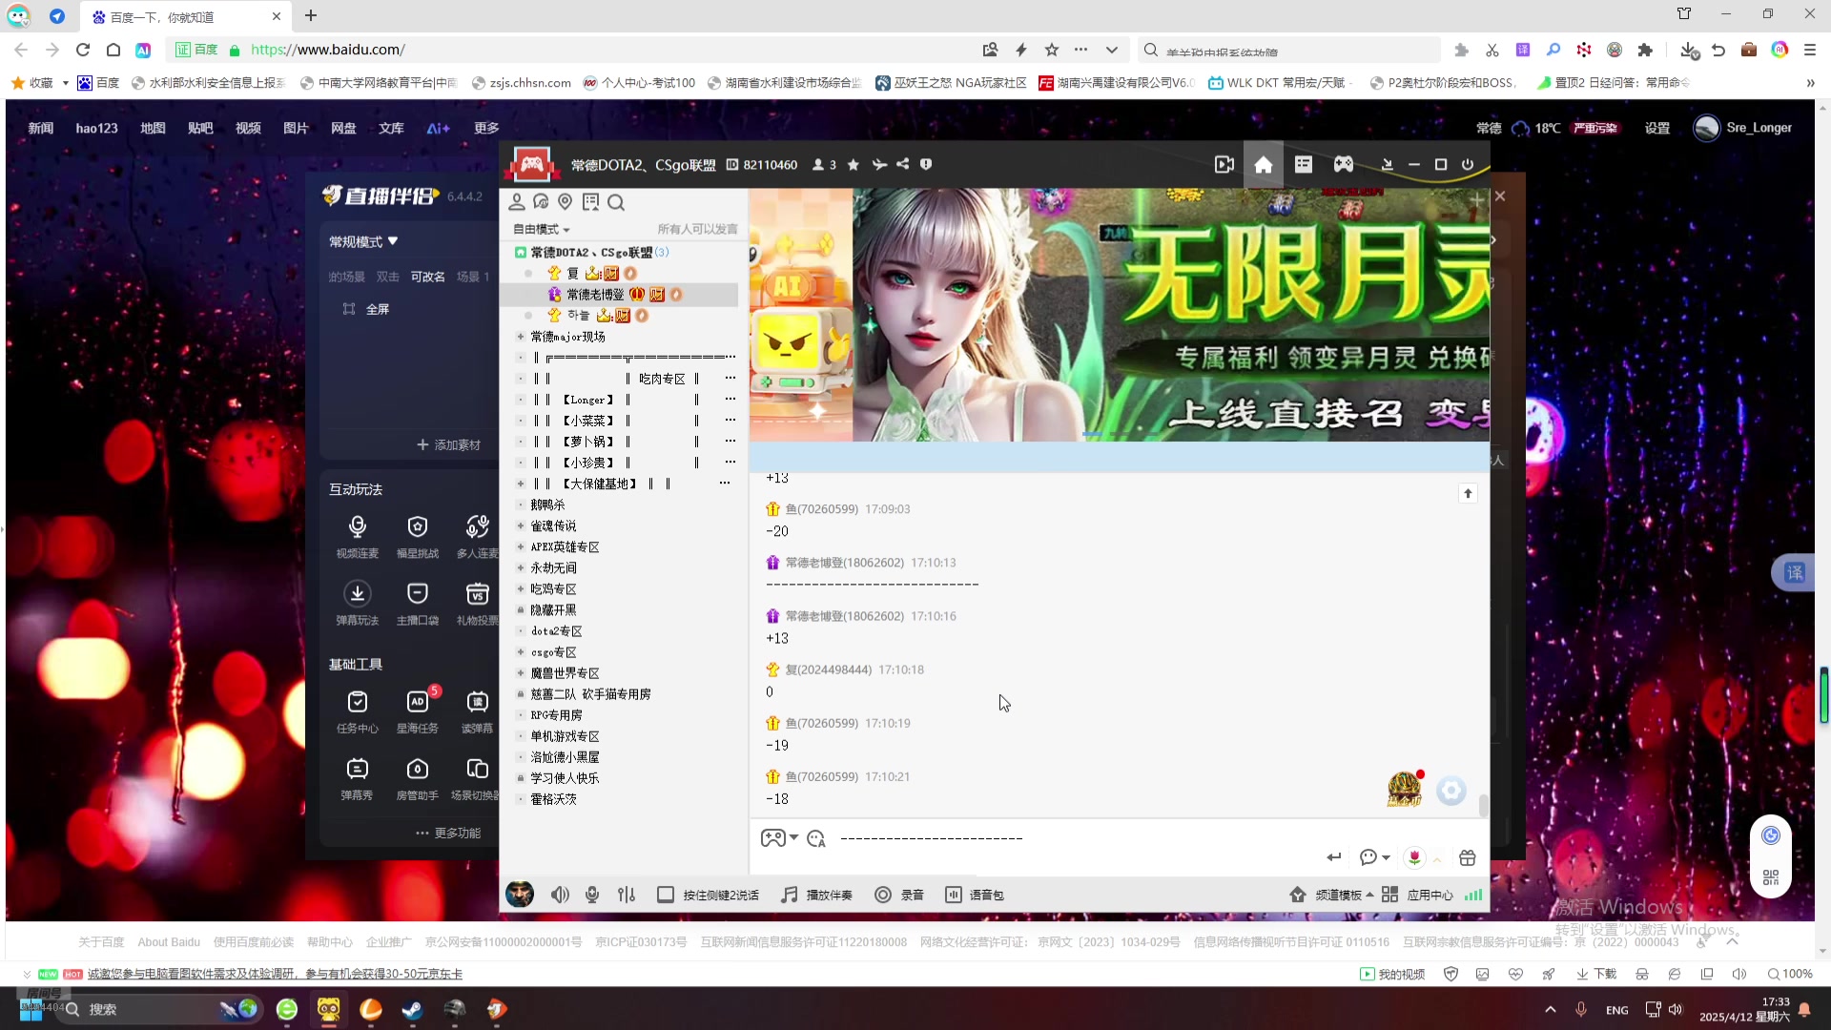Click the user avatar in YY bottom bar

tap(520, 894)
